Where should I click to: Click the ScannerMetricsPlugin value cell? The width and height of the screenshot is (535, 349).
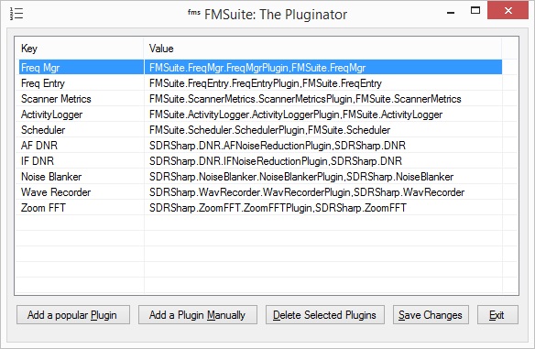tap(305, 99)
